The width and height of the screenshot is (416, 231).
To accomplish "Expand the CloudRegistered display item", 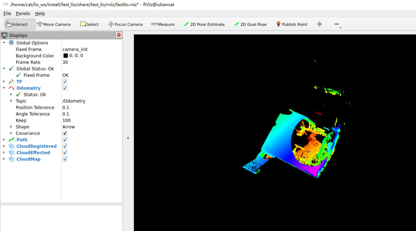I will coord(4,146).
